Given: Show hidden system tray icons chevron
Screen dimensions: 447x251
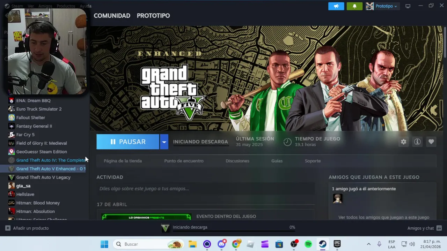Looking at the screenshot, I should pyautogui.click(x=368, y=244).
